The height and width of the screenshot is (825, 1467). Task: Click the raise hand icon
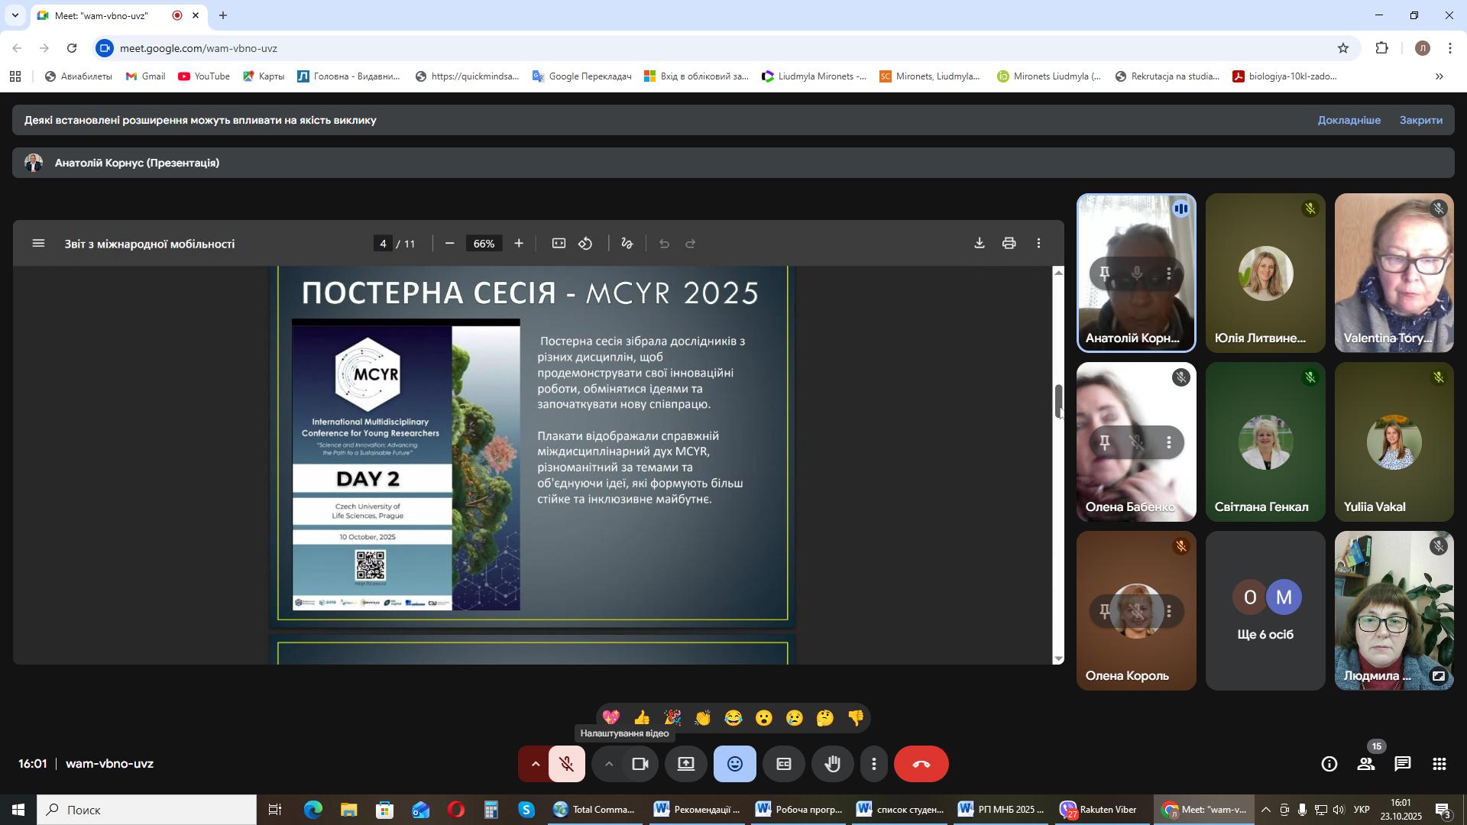pyautogui.click(x=832, y=764)
